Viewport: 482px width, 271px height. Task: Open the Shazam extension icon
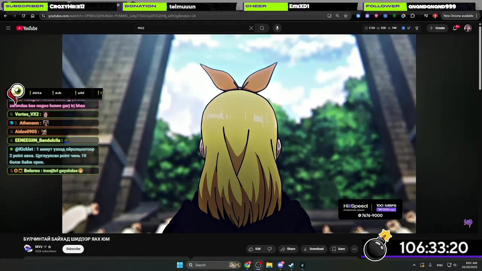358,16
